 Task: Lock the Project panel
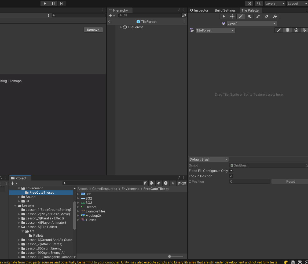179,178
